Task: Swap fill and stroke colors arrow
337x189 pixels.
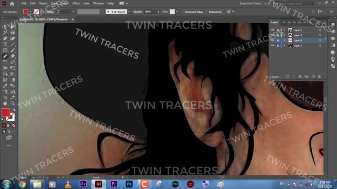Action: click(14, 110)
